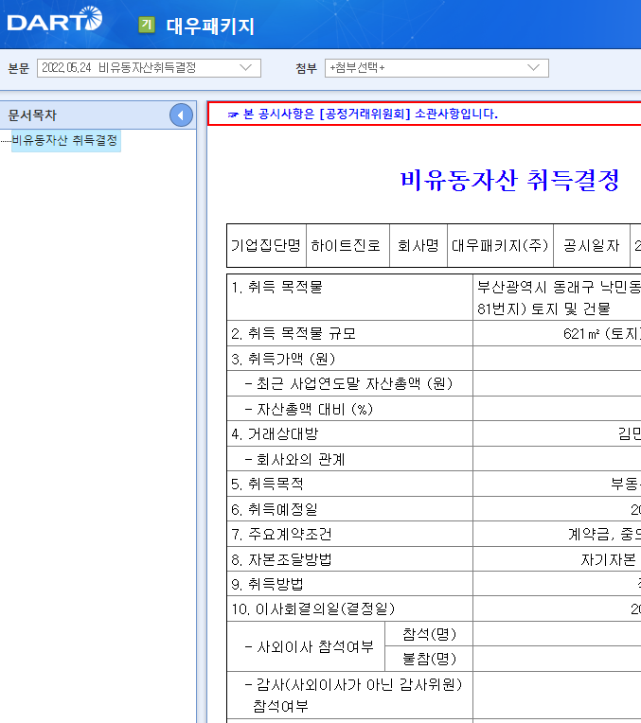This screenshot has height=723, width=641.
Task: Click the 참석(명) cell
Action: [x=429, y=634]
